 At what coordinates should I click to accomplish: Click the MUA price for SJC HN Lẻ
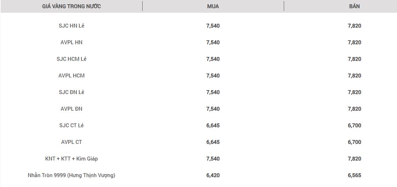click(x=213, y=26)
